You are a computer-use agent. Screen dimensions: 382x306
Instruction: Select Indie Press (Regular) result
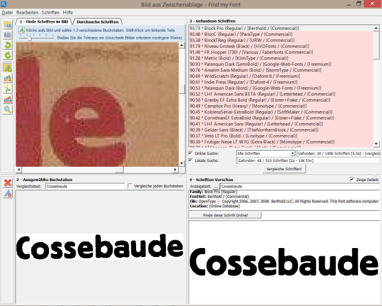(281, 82)
